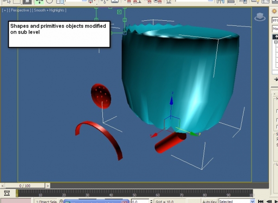Viewport: 278px width, 203px height.
Task: Open the [Perspective] viewport label menu
Action: coord(20,10)
